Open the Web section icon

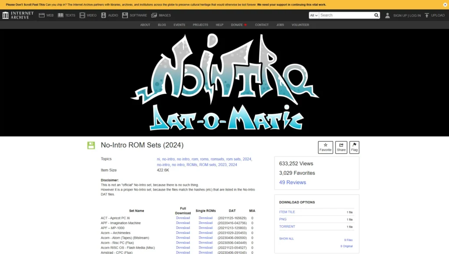point(42,15)
